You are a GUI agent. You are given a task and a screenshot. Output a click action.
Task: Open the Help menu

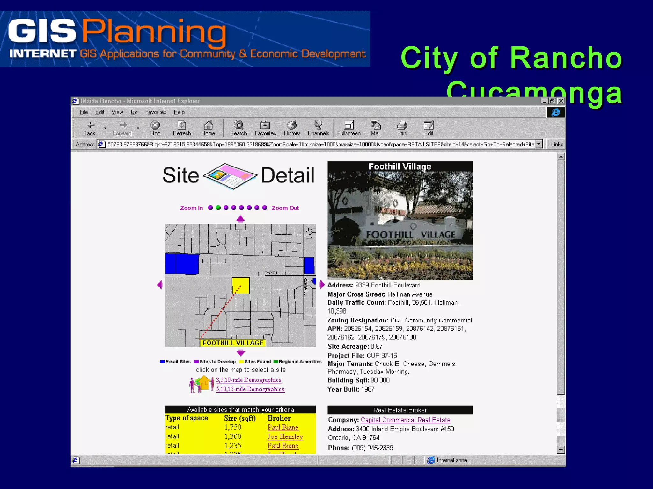click(x=179, y=112)
